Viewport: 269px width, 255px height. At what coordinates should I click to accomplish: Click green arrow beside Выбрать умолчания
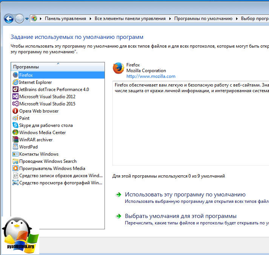pos(118,216)
